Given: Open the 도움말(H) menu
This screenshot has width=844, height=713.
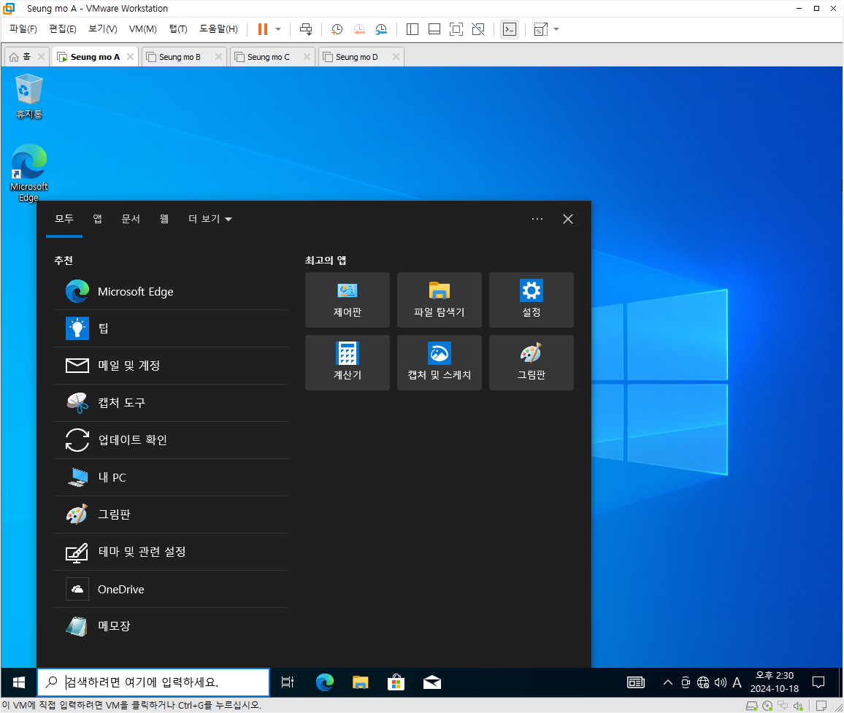Looking at the screenshot, I should pos(218,29).
